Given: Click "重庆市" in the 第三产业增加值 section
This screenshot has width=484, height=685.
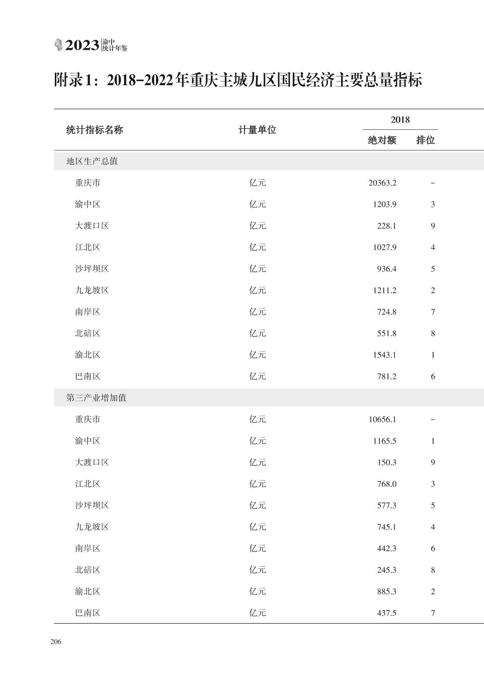Looking at the screenshot, I should pos(88,420).
